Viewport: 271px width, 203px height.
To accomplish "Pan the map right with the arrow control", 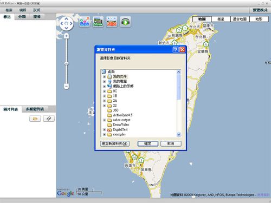I will 71,23.
